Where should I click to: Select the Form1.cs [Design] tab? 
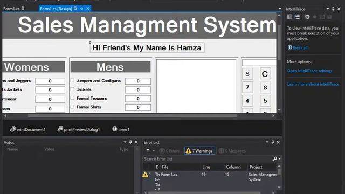56,9
